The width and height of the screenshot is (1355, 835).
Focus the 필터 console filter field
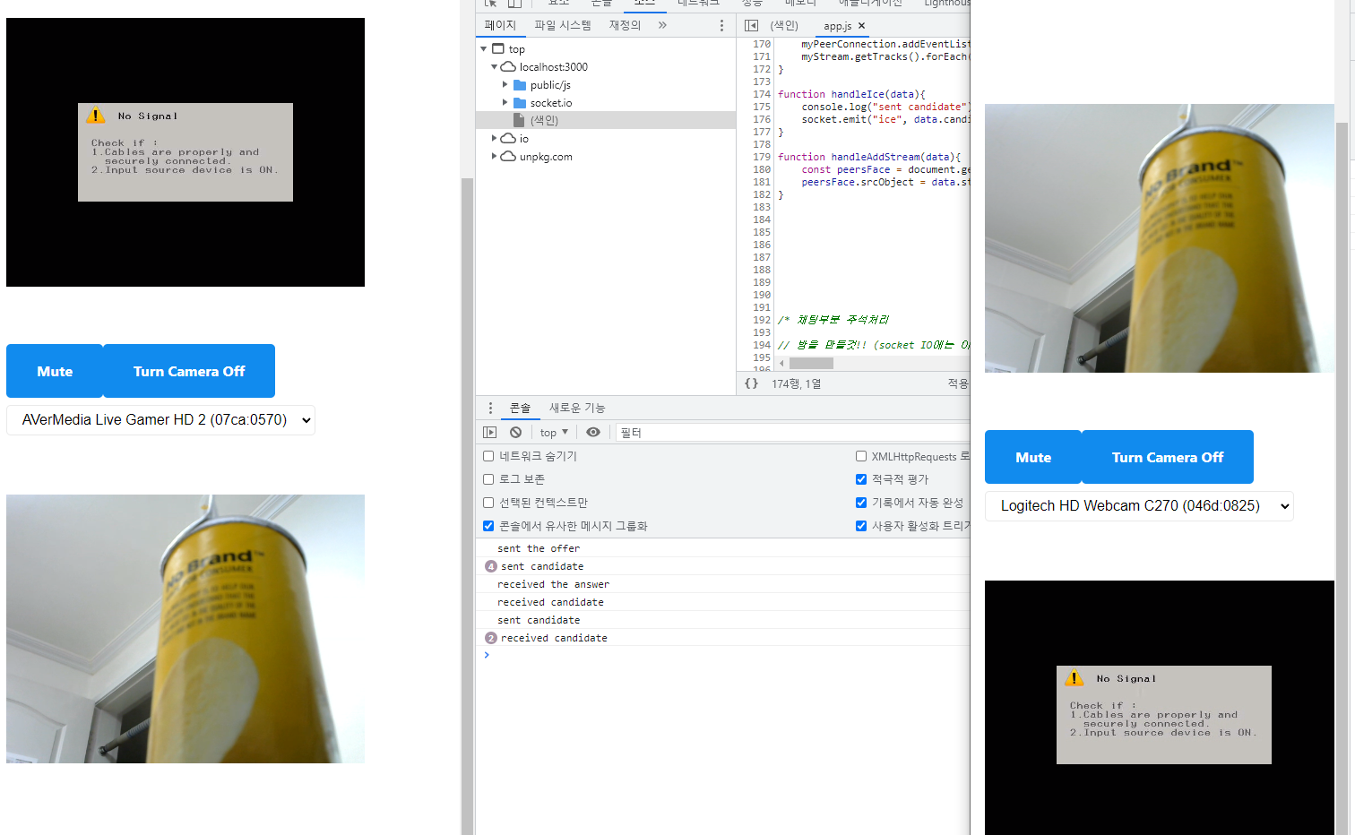pyautogui.click(x=793, y=433)
